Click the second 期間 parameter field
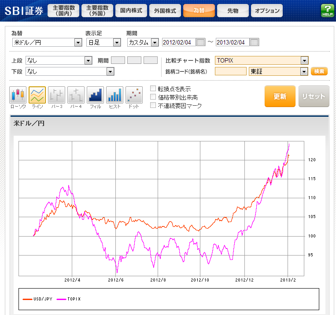Viewport: 336px width, 315px height. click(x=134, y=60)
